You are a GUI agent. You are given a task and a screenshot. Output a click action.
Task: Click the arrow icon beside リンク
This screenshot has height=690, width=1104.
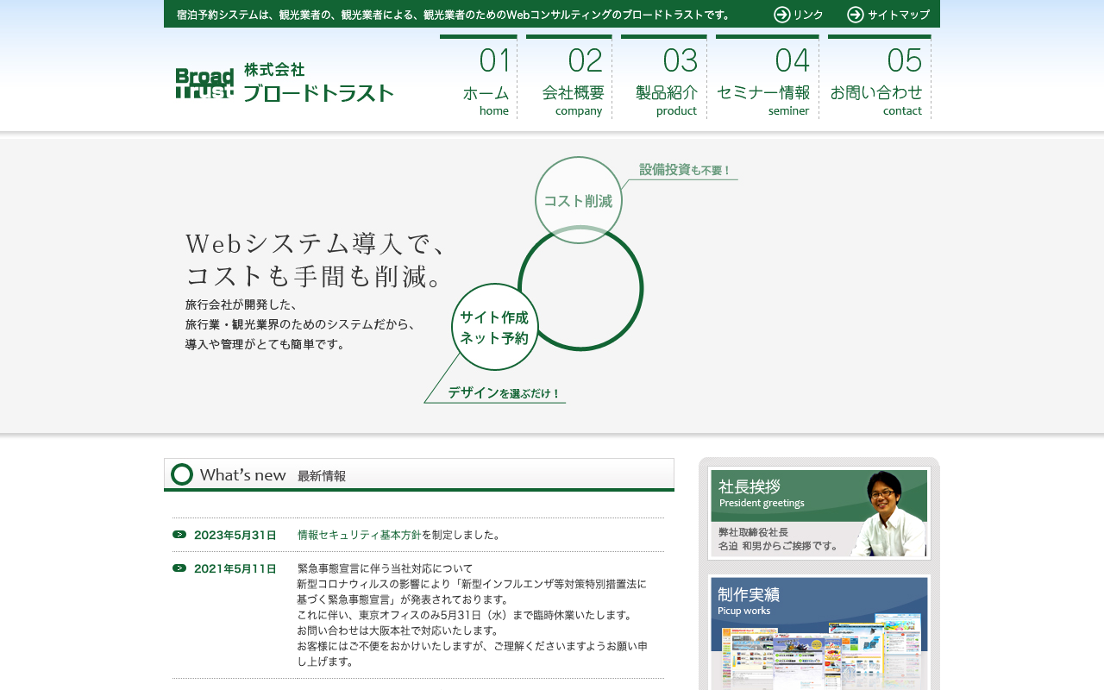pyautogui.click(x=782, y=15)
